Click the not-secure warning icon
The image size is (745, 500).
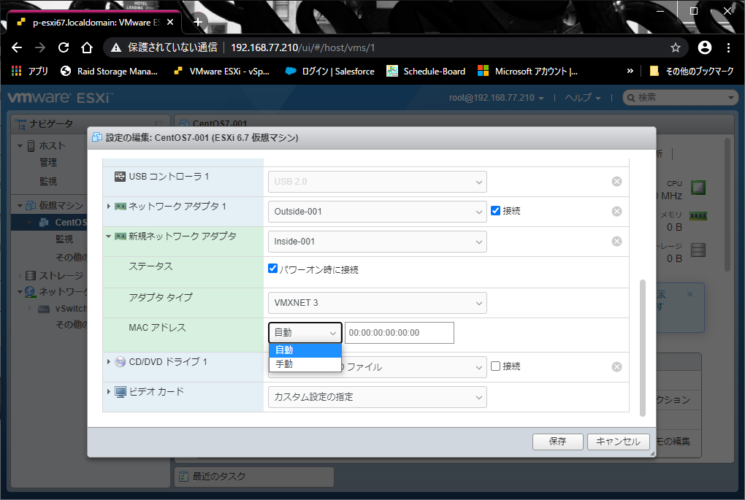[116, 47]
